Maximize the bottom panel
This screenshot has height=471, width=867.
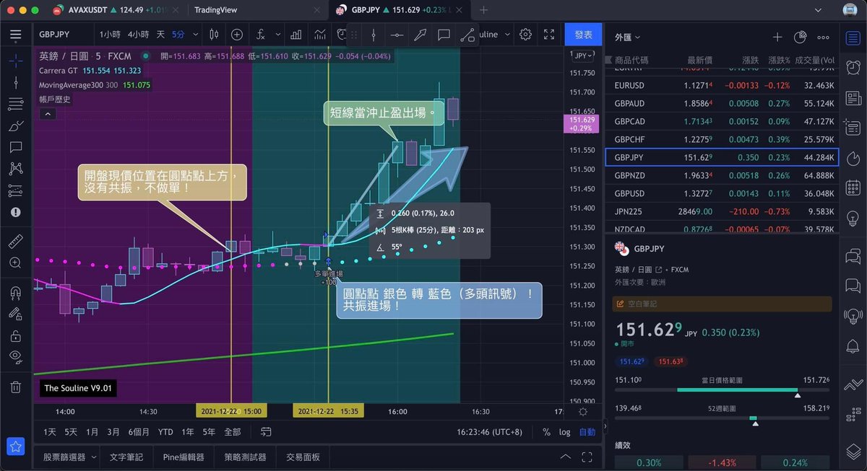pos(587,457)
